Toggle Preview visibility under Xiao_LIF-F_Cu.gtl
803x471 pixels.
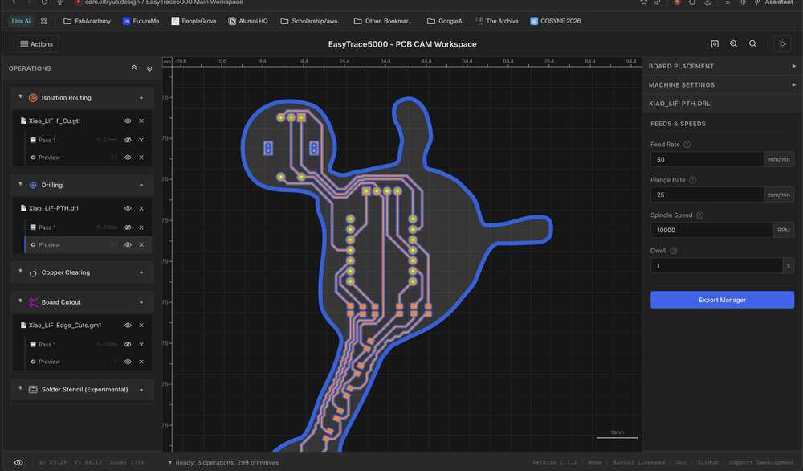(x=128, y=158)
